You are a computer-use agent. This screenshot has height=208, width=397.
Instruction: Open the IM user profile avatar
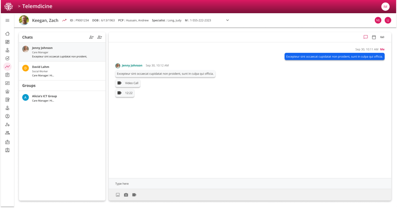[385, 7]
